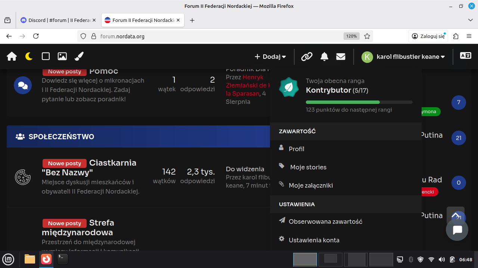This screenshot has width=478, height=268.
Task: Click the padlock site info icon
Action: (93, 36)
